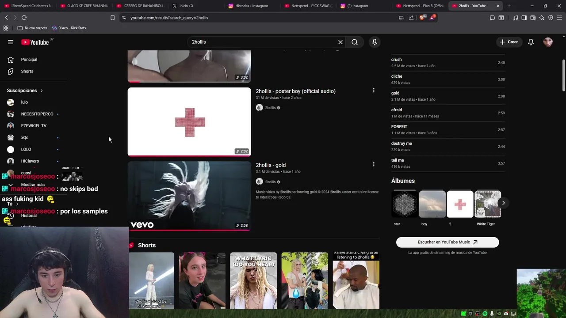Open the apps grid in bookmarks bar
Viewport: 566px width, 318px height.
click(x=6, y=28)
